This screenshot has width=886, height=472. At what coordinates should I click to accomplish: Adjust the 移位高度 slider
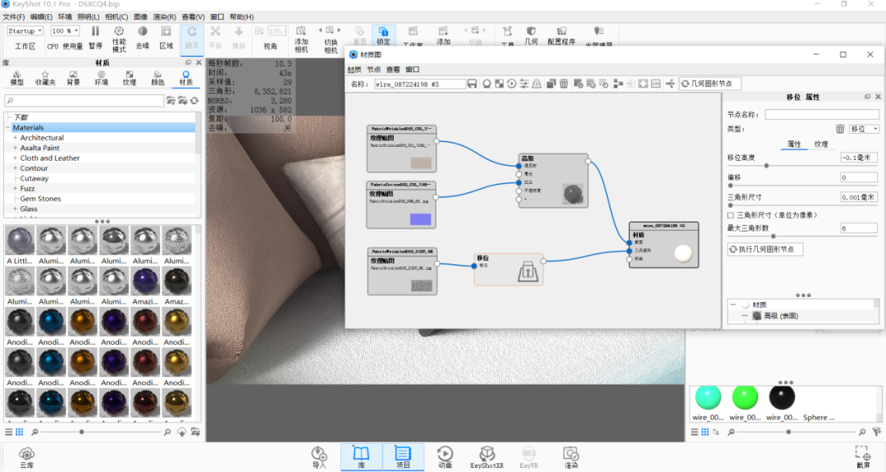[766, 166]
